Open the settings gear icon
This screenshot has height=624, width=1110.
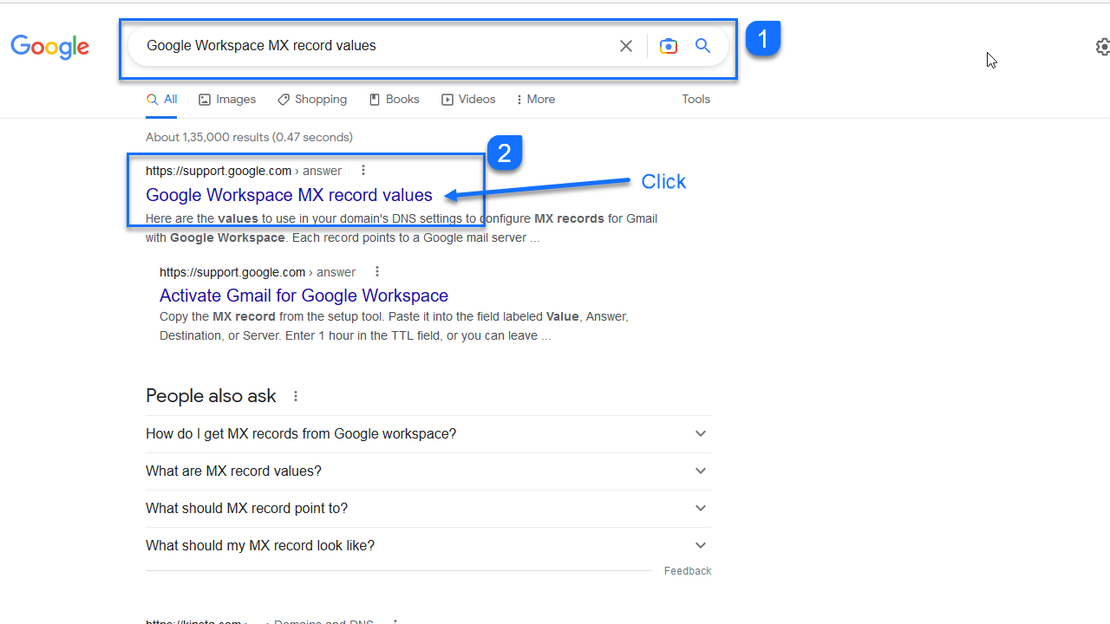point(1103,46)
